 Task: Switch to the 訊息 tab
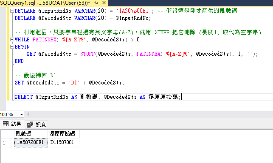tap(37, 125)
